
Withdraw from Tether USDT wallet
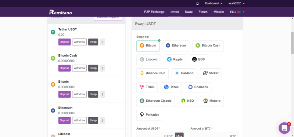(79, 42)
